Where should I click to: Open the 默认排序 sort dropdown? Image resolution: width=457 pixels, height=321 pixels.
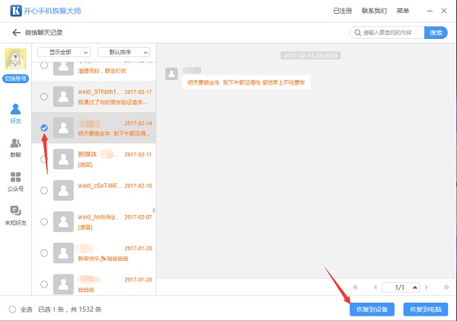[x=123, y=53]
